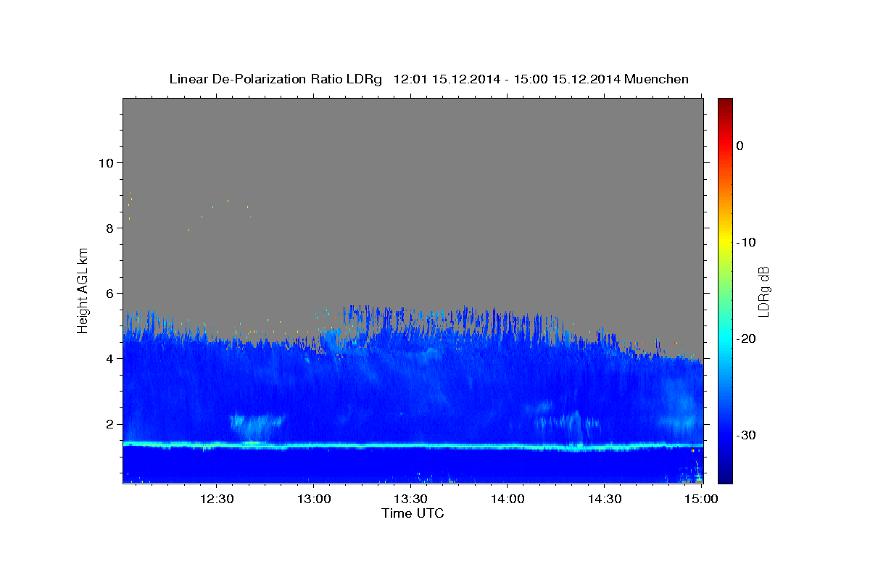This screenshot has width=870, height=580.
Task: Click the '12:30' time tick label
Action: (x=217, y=499)
